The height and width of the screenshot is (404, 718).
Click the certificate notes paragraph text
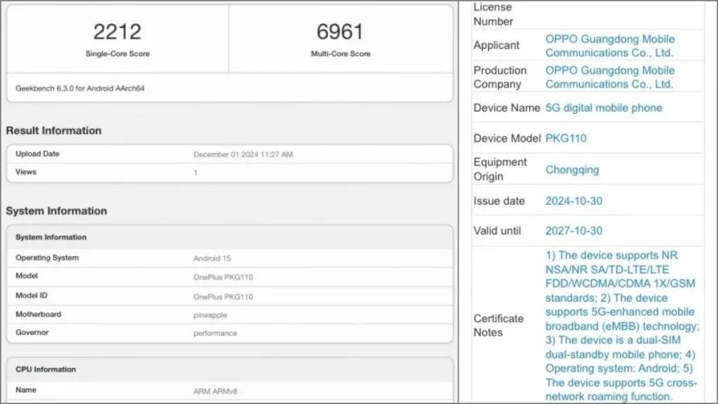623,325
